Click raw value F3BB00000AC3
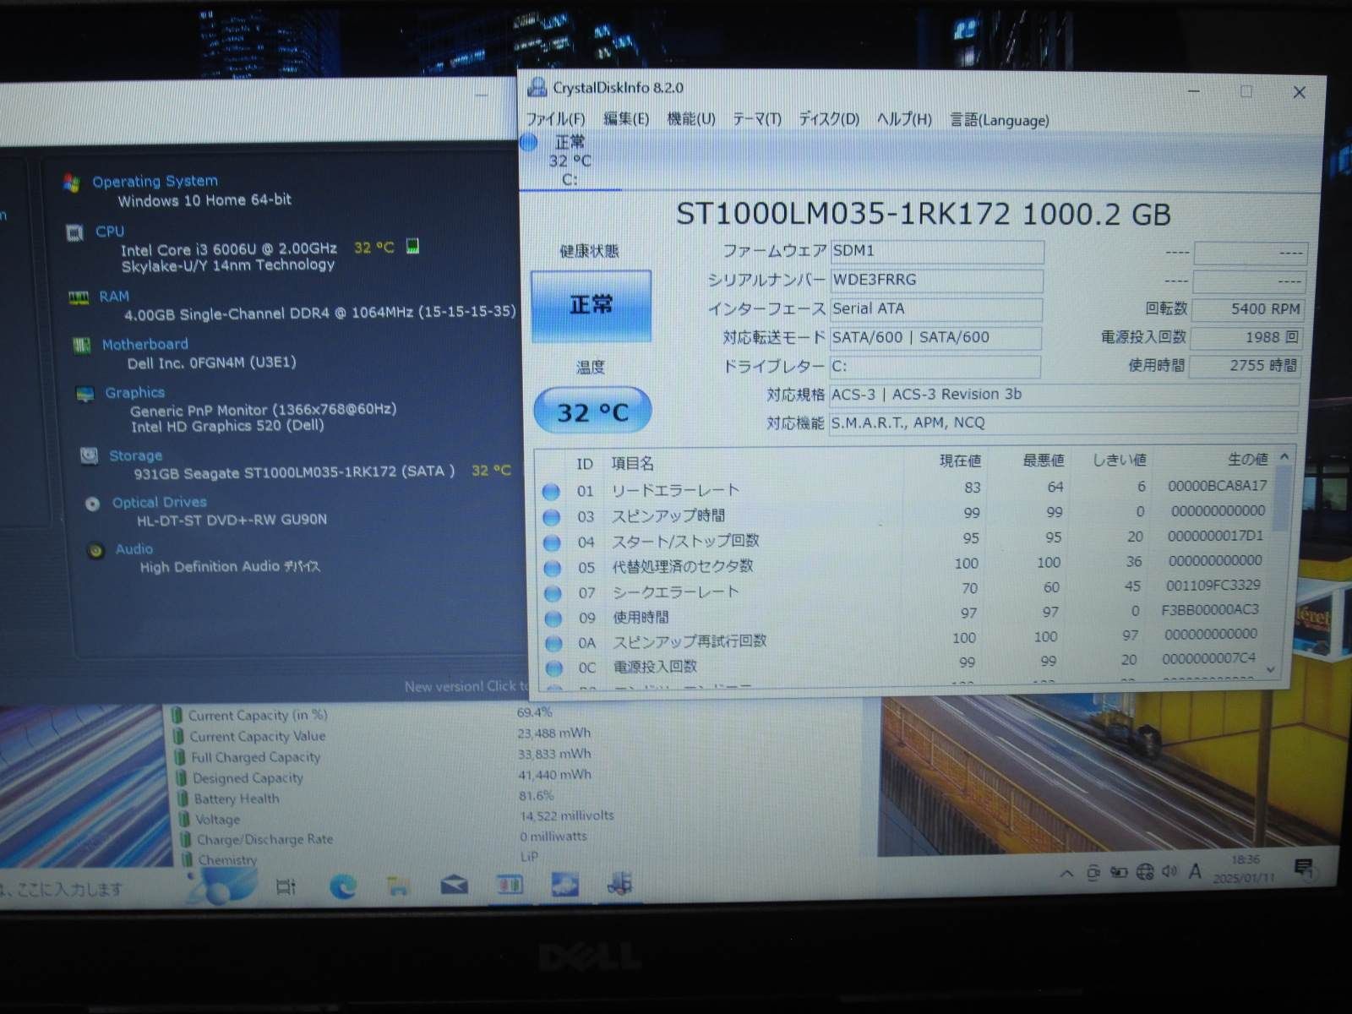This screenshot has height=1014, width=1352. click(x=1210, y=609)
